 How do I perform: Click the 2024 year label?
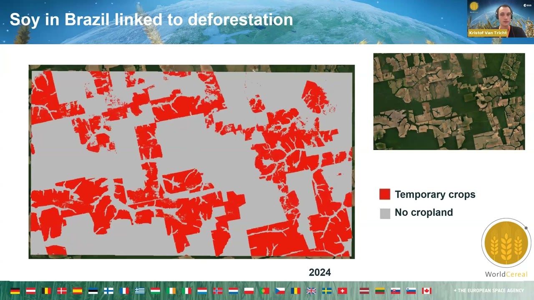320,272
